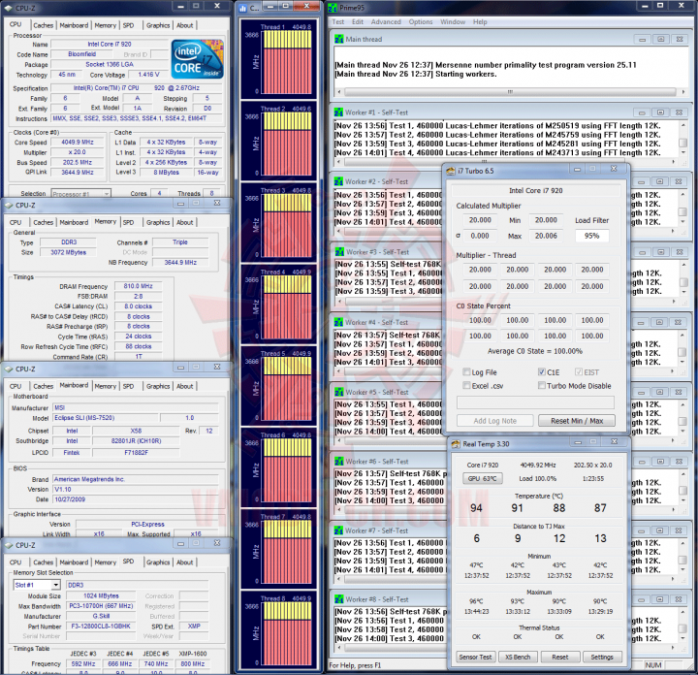The height and width of the screenshot is (675, 698).
Task: Click the CPU-Z Mainboard window title icon
Action: tap(8, 370)
